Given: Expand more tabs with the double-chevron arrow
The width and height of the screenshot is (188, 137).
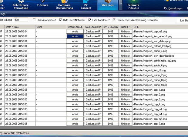Looking at the screenshot, I should 121,4.
